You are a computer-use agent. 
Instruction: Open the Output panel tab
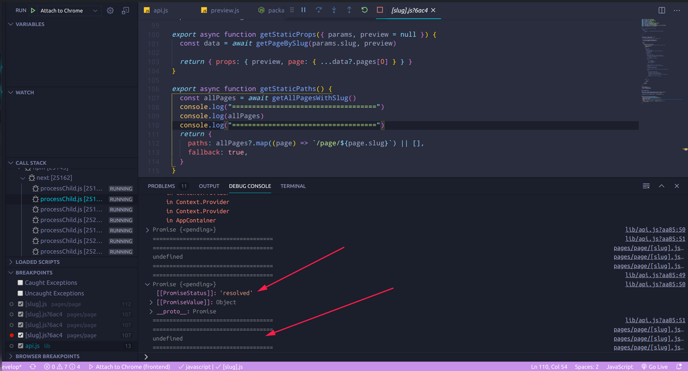(209, 186)
